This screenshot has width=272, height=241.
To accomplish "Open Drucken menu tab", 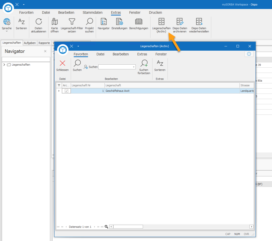I will point(155,12).
